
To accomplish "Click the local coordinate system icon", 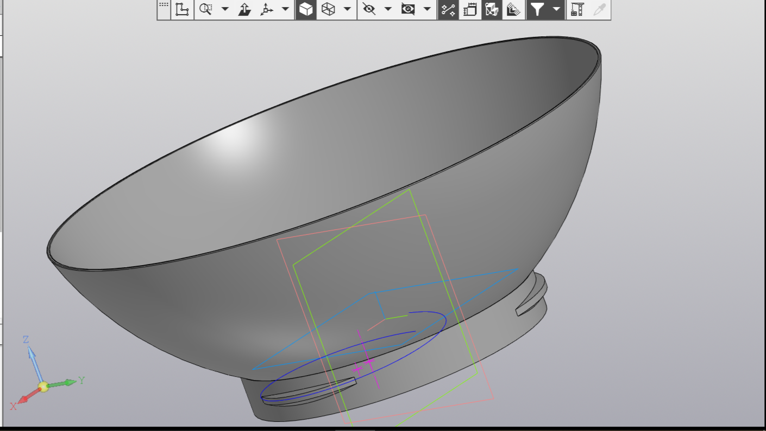I will coord(182,9).
